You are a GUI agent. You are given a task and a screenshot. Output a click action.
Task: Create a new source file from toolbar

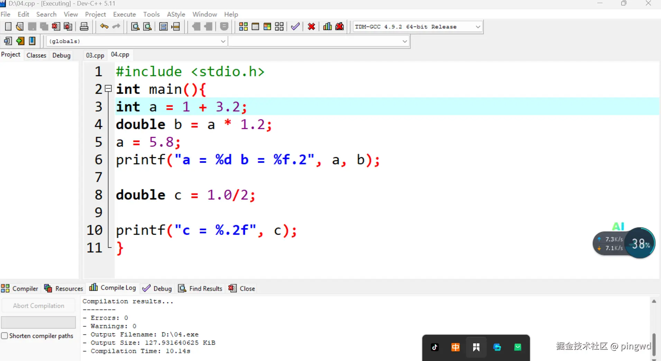(8, 27)
